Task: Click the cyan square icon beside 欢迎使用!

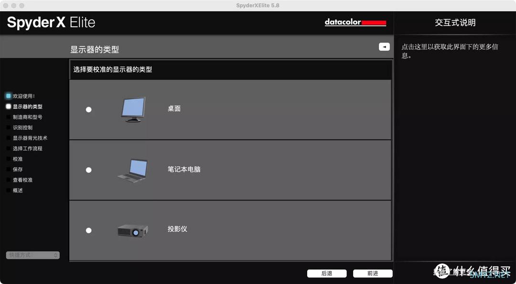Action: coord(8,95)
